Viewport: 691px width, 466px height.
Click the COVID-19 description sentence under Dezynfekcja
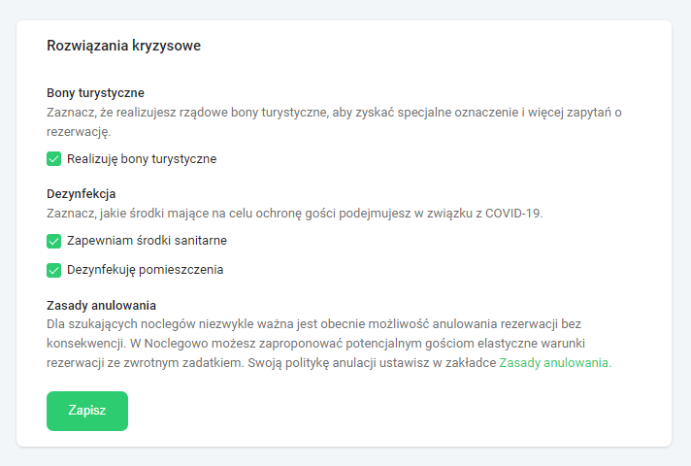click(295, 214)
